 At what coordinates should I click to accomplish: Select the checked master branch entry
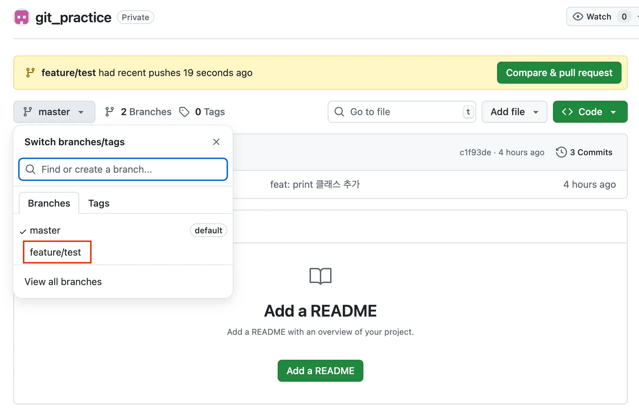(x=45, y=231)
